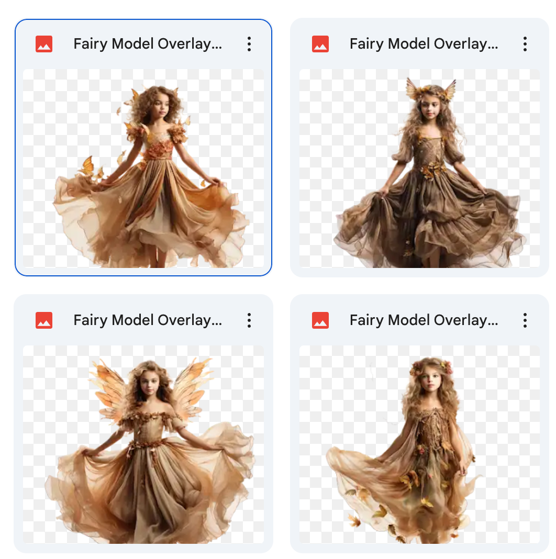Show more options for the flower-wreath fairy file

[x=525, y=320]
